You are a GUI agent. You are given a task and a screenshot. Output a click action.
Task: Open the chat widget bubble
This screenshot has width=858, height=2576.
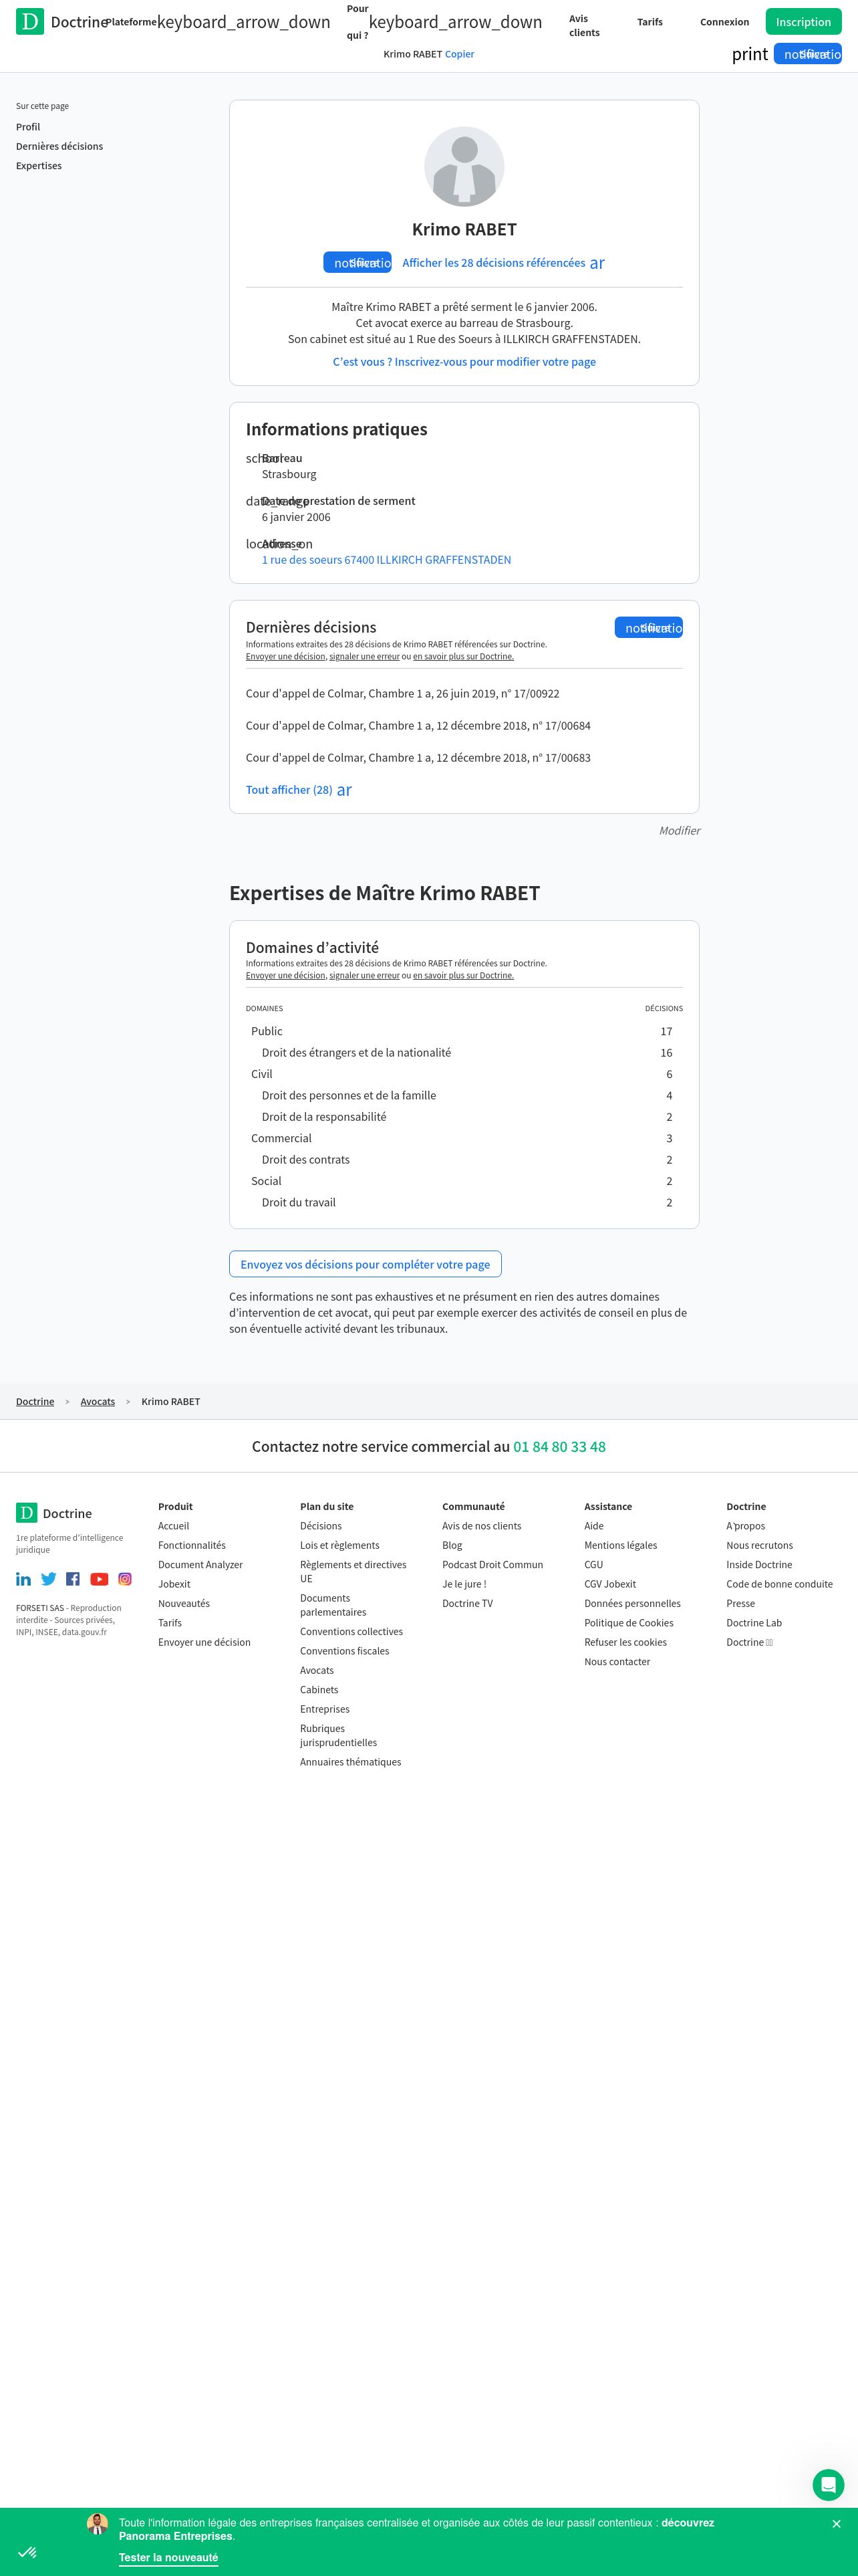coord(828,2485)
